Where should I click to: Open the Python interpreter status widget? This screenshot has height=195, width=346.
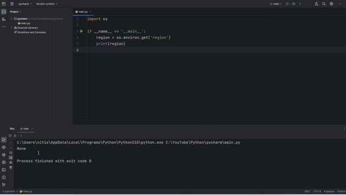[x=341, y=191]
